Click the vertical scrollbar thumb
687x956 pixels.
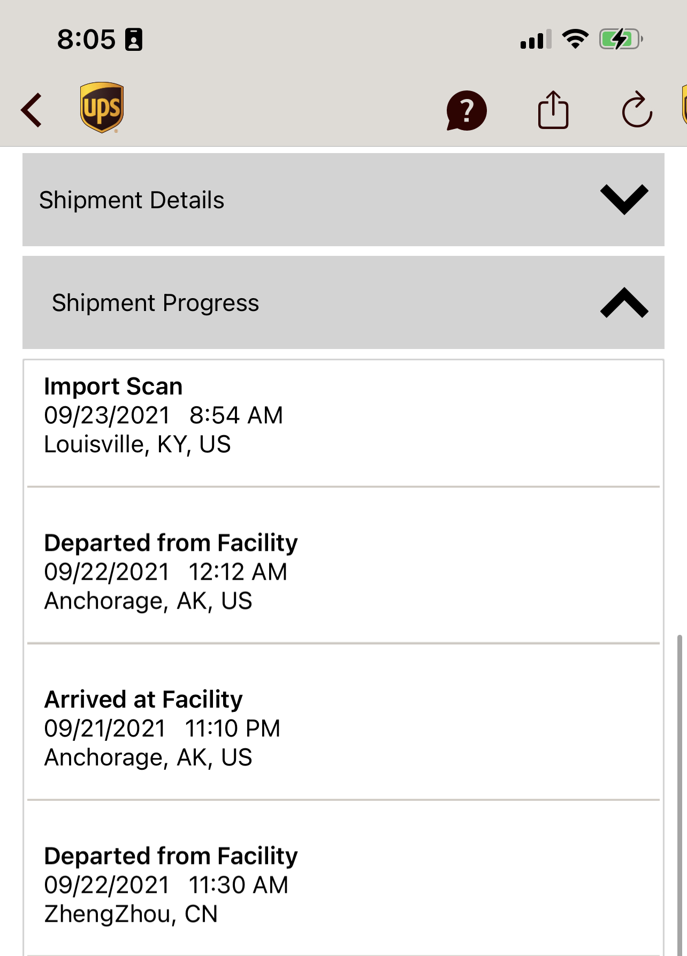[680, 792]
